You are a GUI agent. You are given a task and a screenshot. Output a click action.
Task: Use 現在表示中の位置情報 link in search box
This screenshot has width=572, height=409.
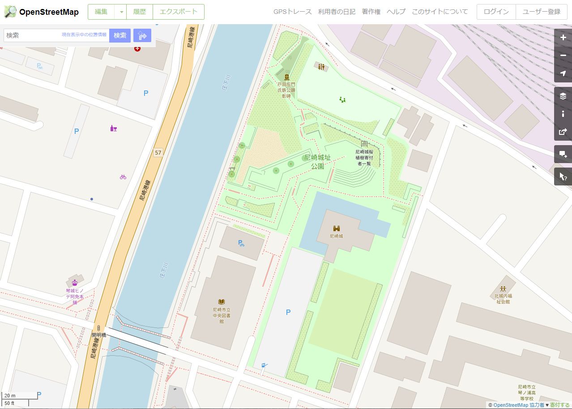click(84, 35)
